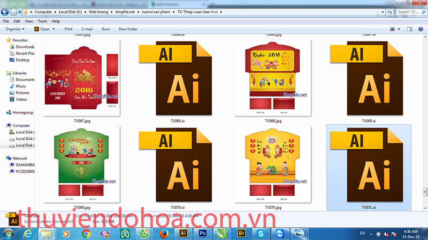The image size is (428, 240).
Task: Select the TX070.jpg yellow envelope thumbnail
Action: click(x=273, y=165)
